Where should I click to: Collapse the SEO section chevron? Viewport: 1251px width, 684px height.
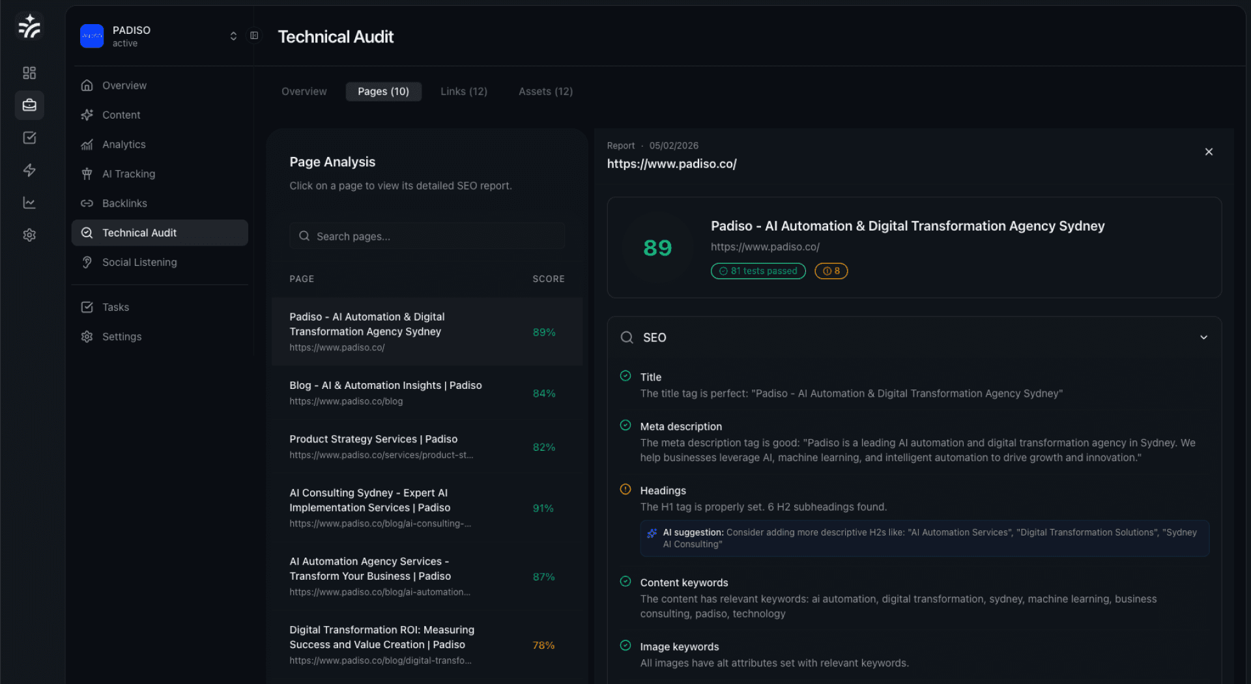[x=1203, y=337]
